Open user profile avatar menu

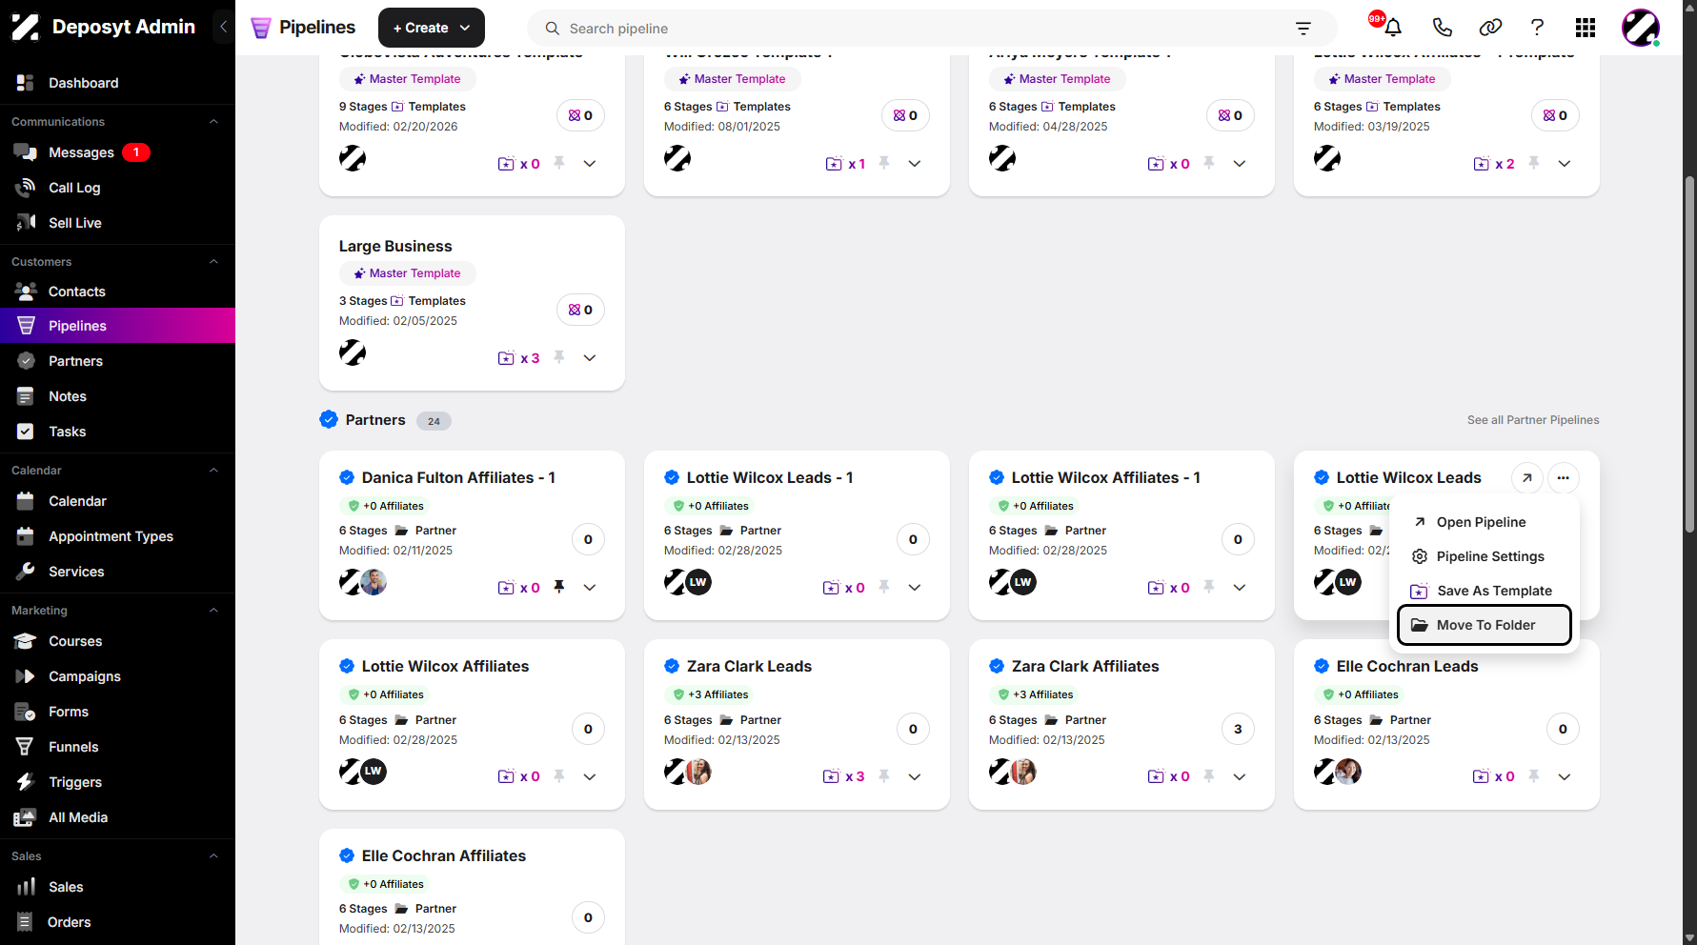(x=1641, y=28)
